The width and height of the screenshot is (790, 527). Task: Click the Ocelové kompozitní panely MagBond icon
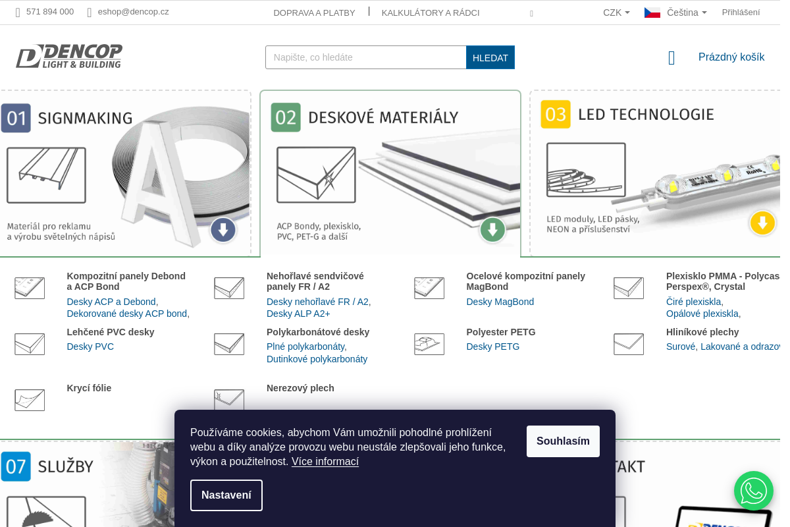point(429,288)
